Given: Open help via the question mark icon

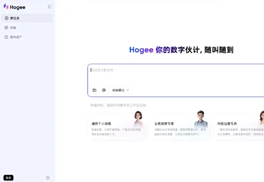Looking at the screenshot, I should [47, 178].
